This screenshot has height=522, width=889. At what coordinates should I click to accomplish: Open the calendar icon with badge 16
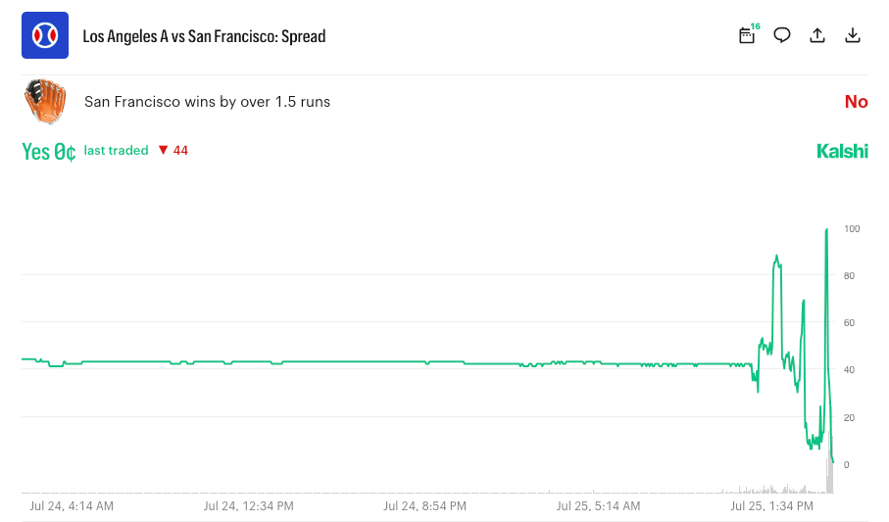(748, 35)
